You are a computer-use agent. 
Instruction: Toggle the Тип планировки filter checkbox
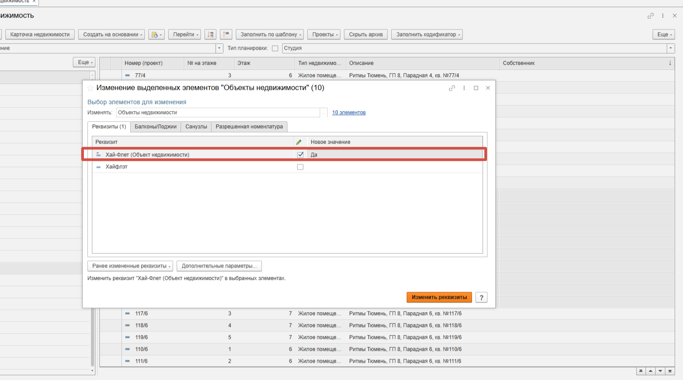click(x=275, y=48)
